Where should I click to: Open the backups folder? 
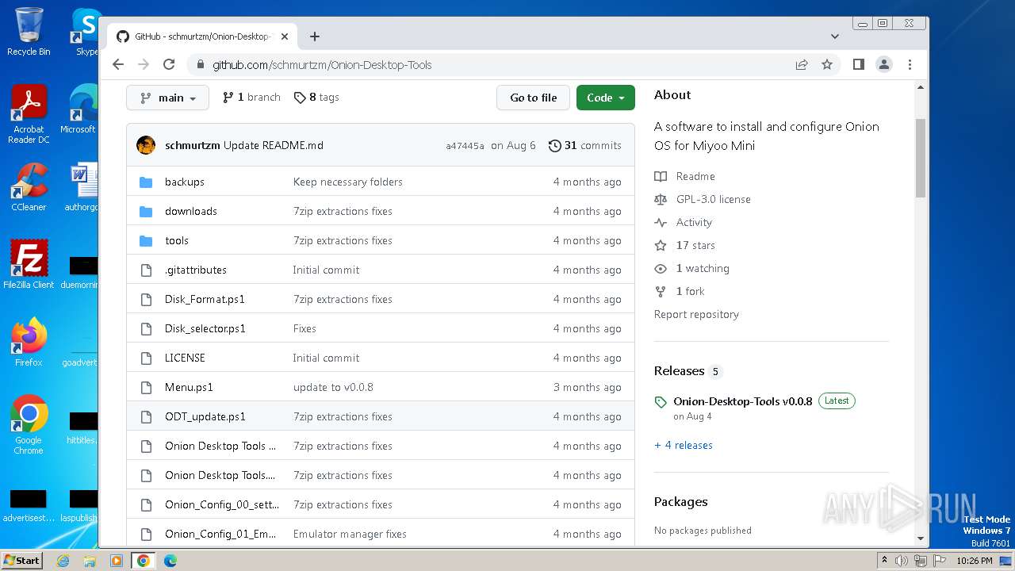(185, 182)
